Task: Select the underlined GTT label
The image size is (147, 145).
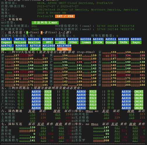Action: click(x=60, y=42)
